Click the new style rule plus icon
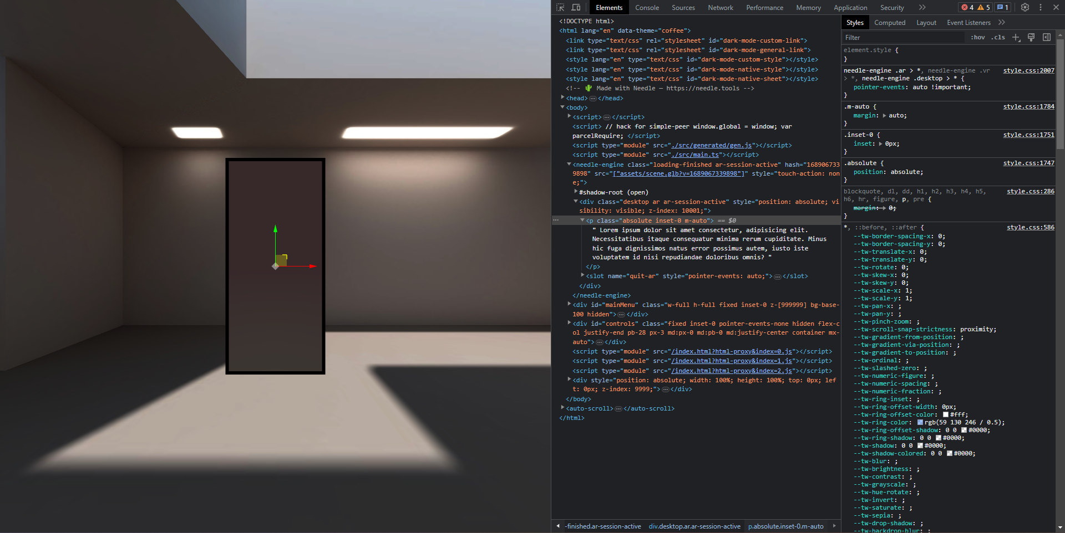The width and height of the screenshot is (1065, 533). pyautogui.click(x=1016, y=37)
